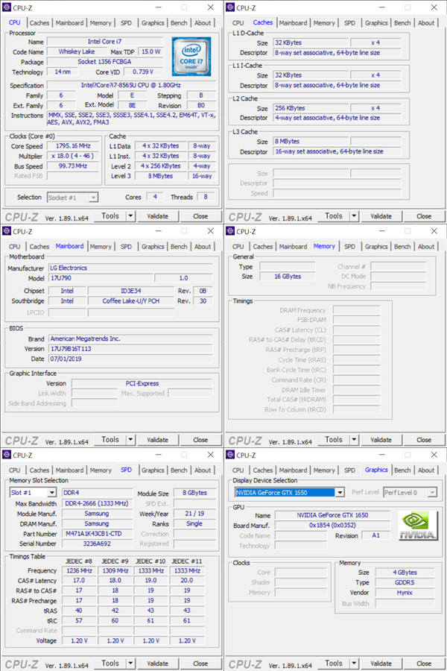447x671 pixels.
Task: Click the NVIDIA logo in Graphics window
Action: tap(417, 525)
